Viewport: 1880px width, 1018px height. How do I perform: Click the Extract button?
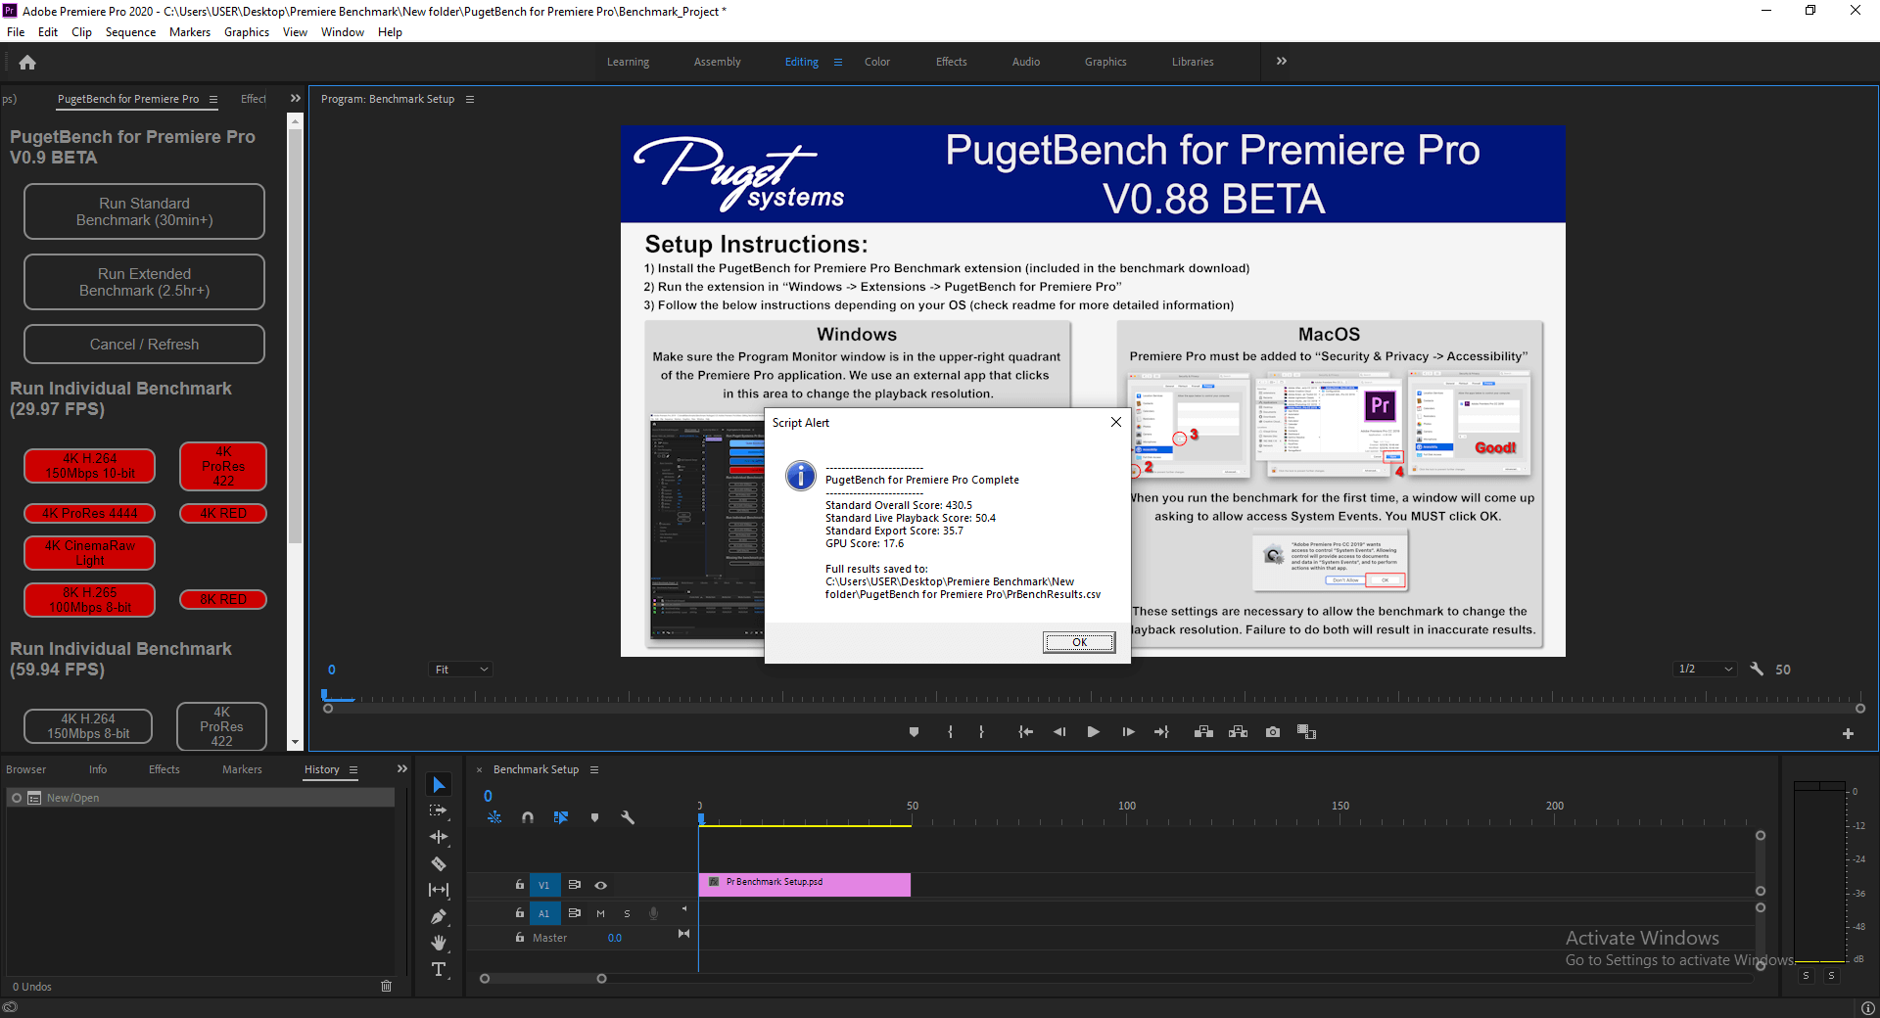[1238, 732]
